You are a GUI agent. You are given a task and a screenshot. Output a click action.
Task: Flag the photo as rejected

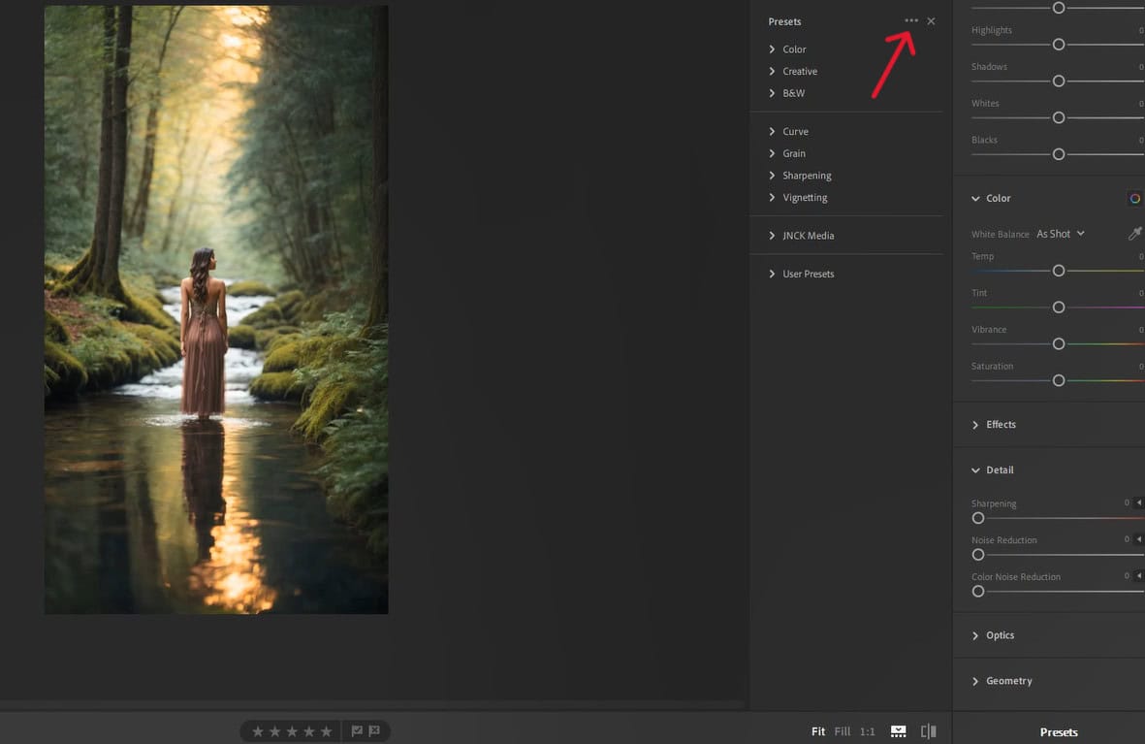coord(374,730)
